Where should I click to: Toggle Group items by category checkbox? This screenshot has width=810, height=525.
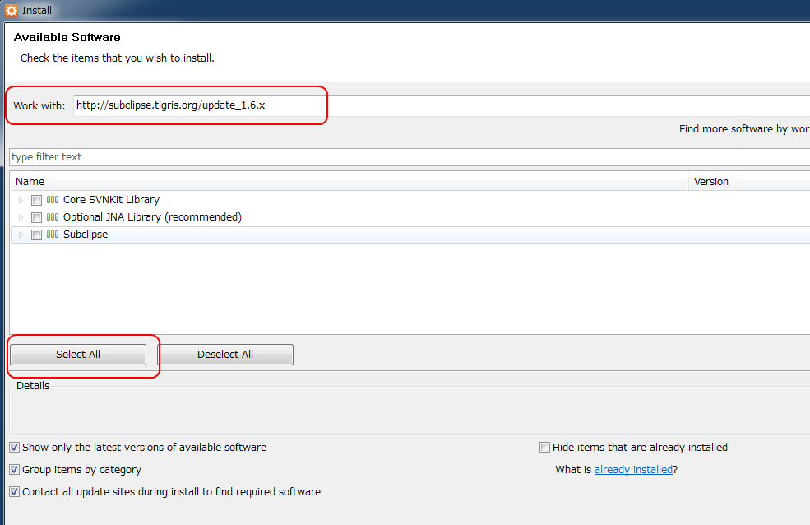click(x=15, y=470)
